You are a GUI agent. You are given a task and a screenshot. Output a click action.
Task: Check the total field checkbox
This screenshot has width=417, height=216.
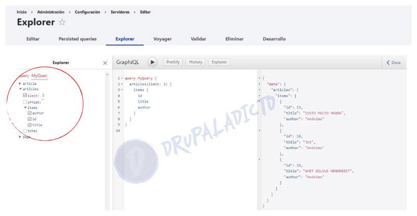24,131
